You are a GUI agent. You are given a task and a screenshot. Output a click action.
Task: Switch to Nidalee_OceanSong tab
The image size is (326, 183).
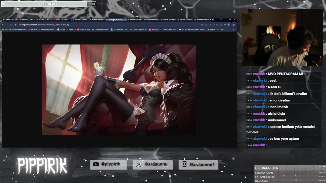pyautogui.click(x=185, y=20)
